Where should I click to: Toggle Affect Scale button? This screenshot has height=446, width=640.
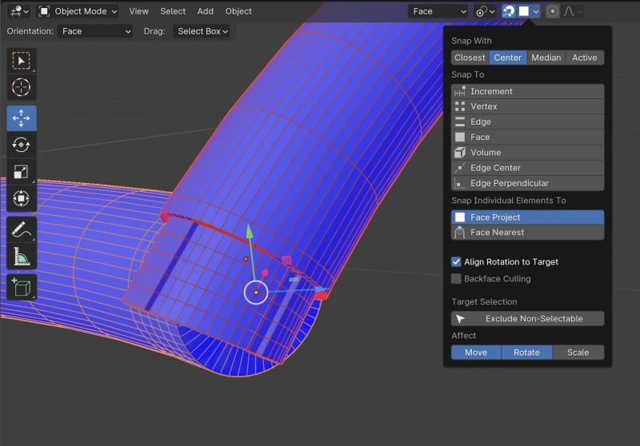(578, 352)
